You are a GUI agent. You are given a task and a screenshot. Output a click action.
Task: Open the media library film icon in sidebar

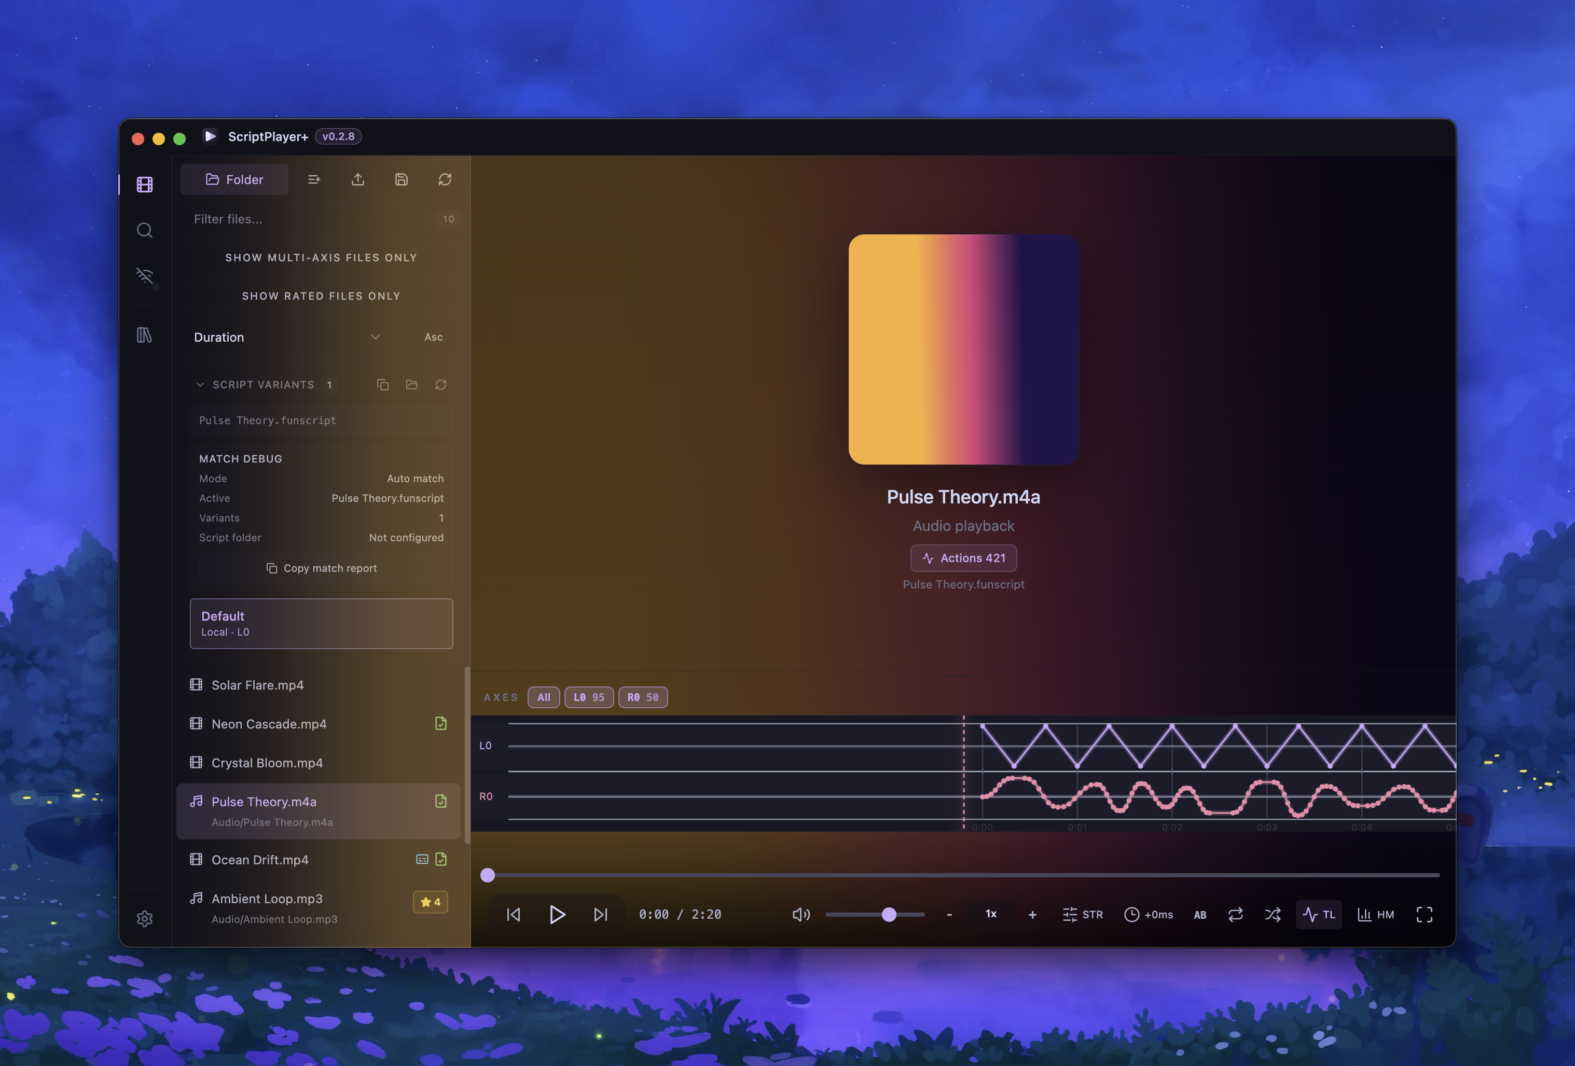click(x=144, y=184)
